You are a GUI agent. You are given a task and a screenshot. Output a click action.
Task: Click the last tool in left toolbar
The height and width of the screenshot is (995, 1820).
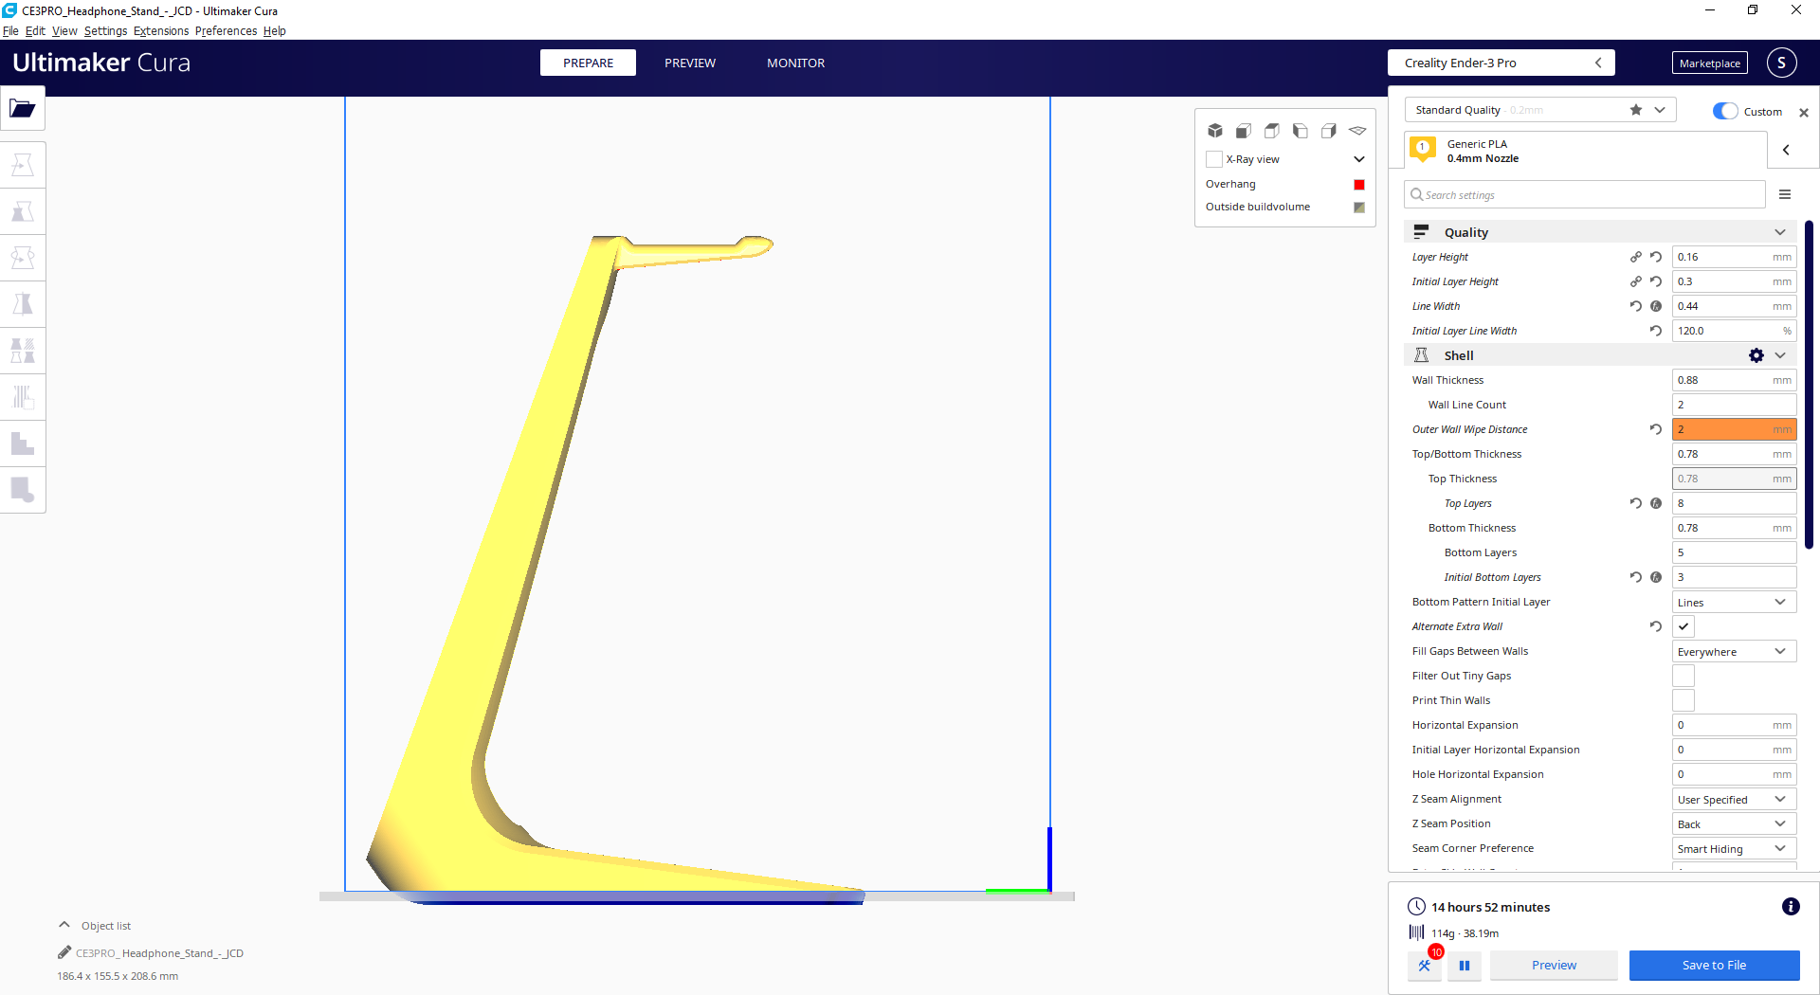(x=23, y=490)
